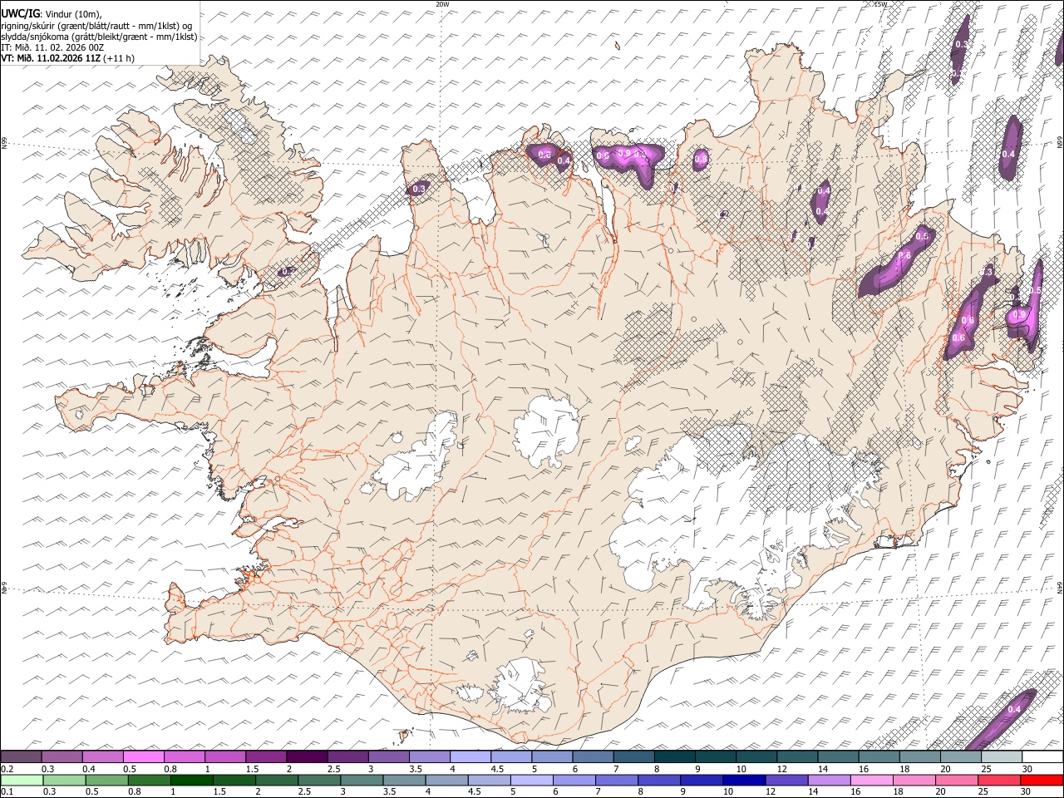The image size is (1064, 798).
Task: Click the '20W' longitude label
Action: [x=442, y=4]
